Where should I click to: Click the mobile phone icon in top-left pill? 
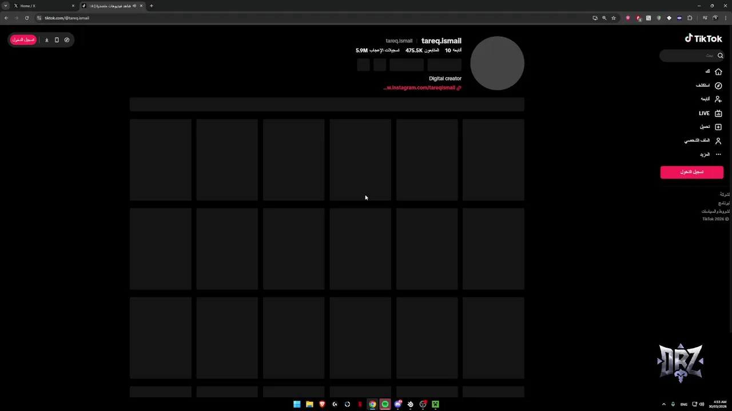pos(57,40)
